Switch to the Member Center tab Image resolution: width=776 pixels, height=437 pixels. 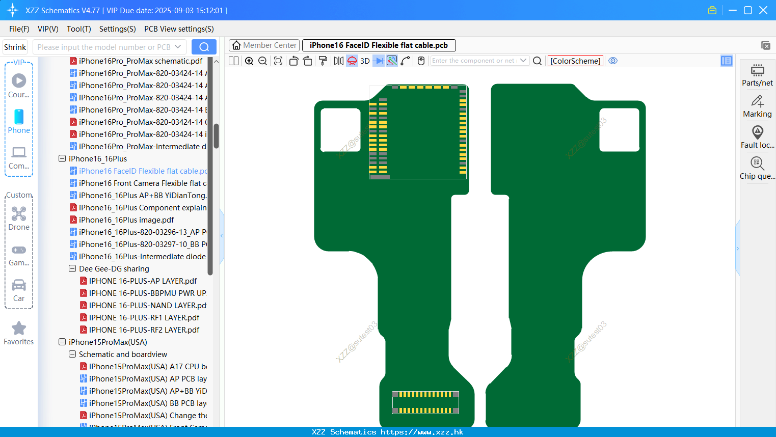pos(264,45)
